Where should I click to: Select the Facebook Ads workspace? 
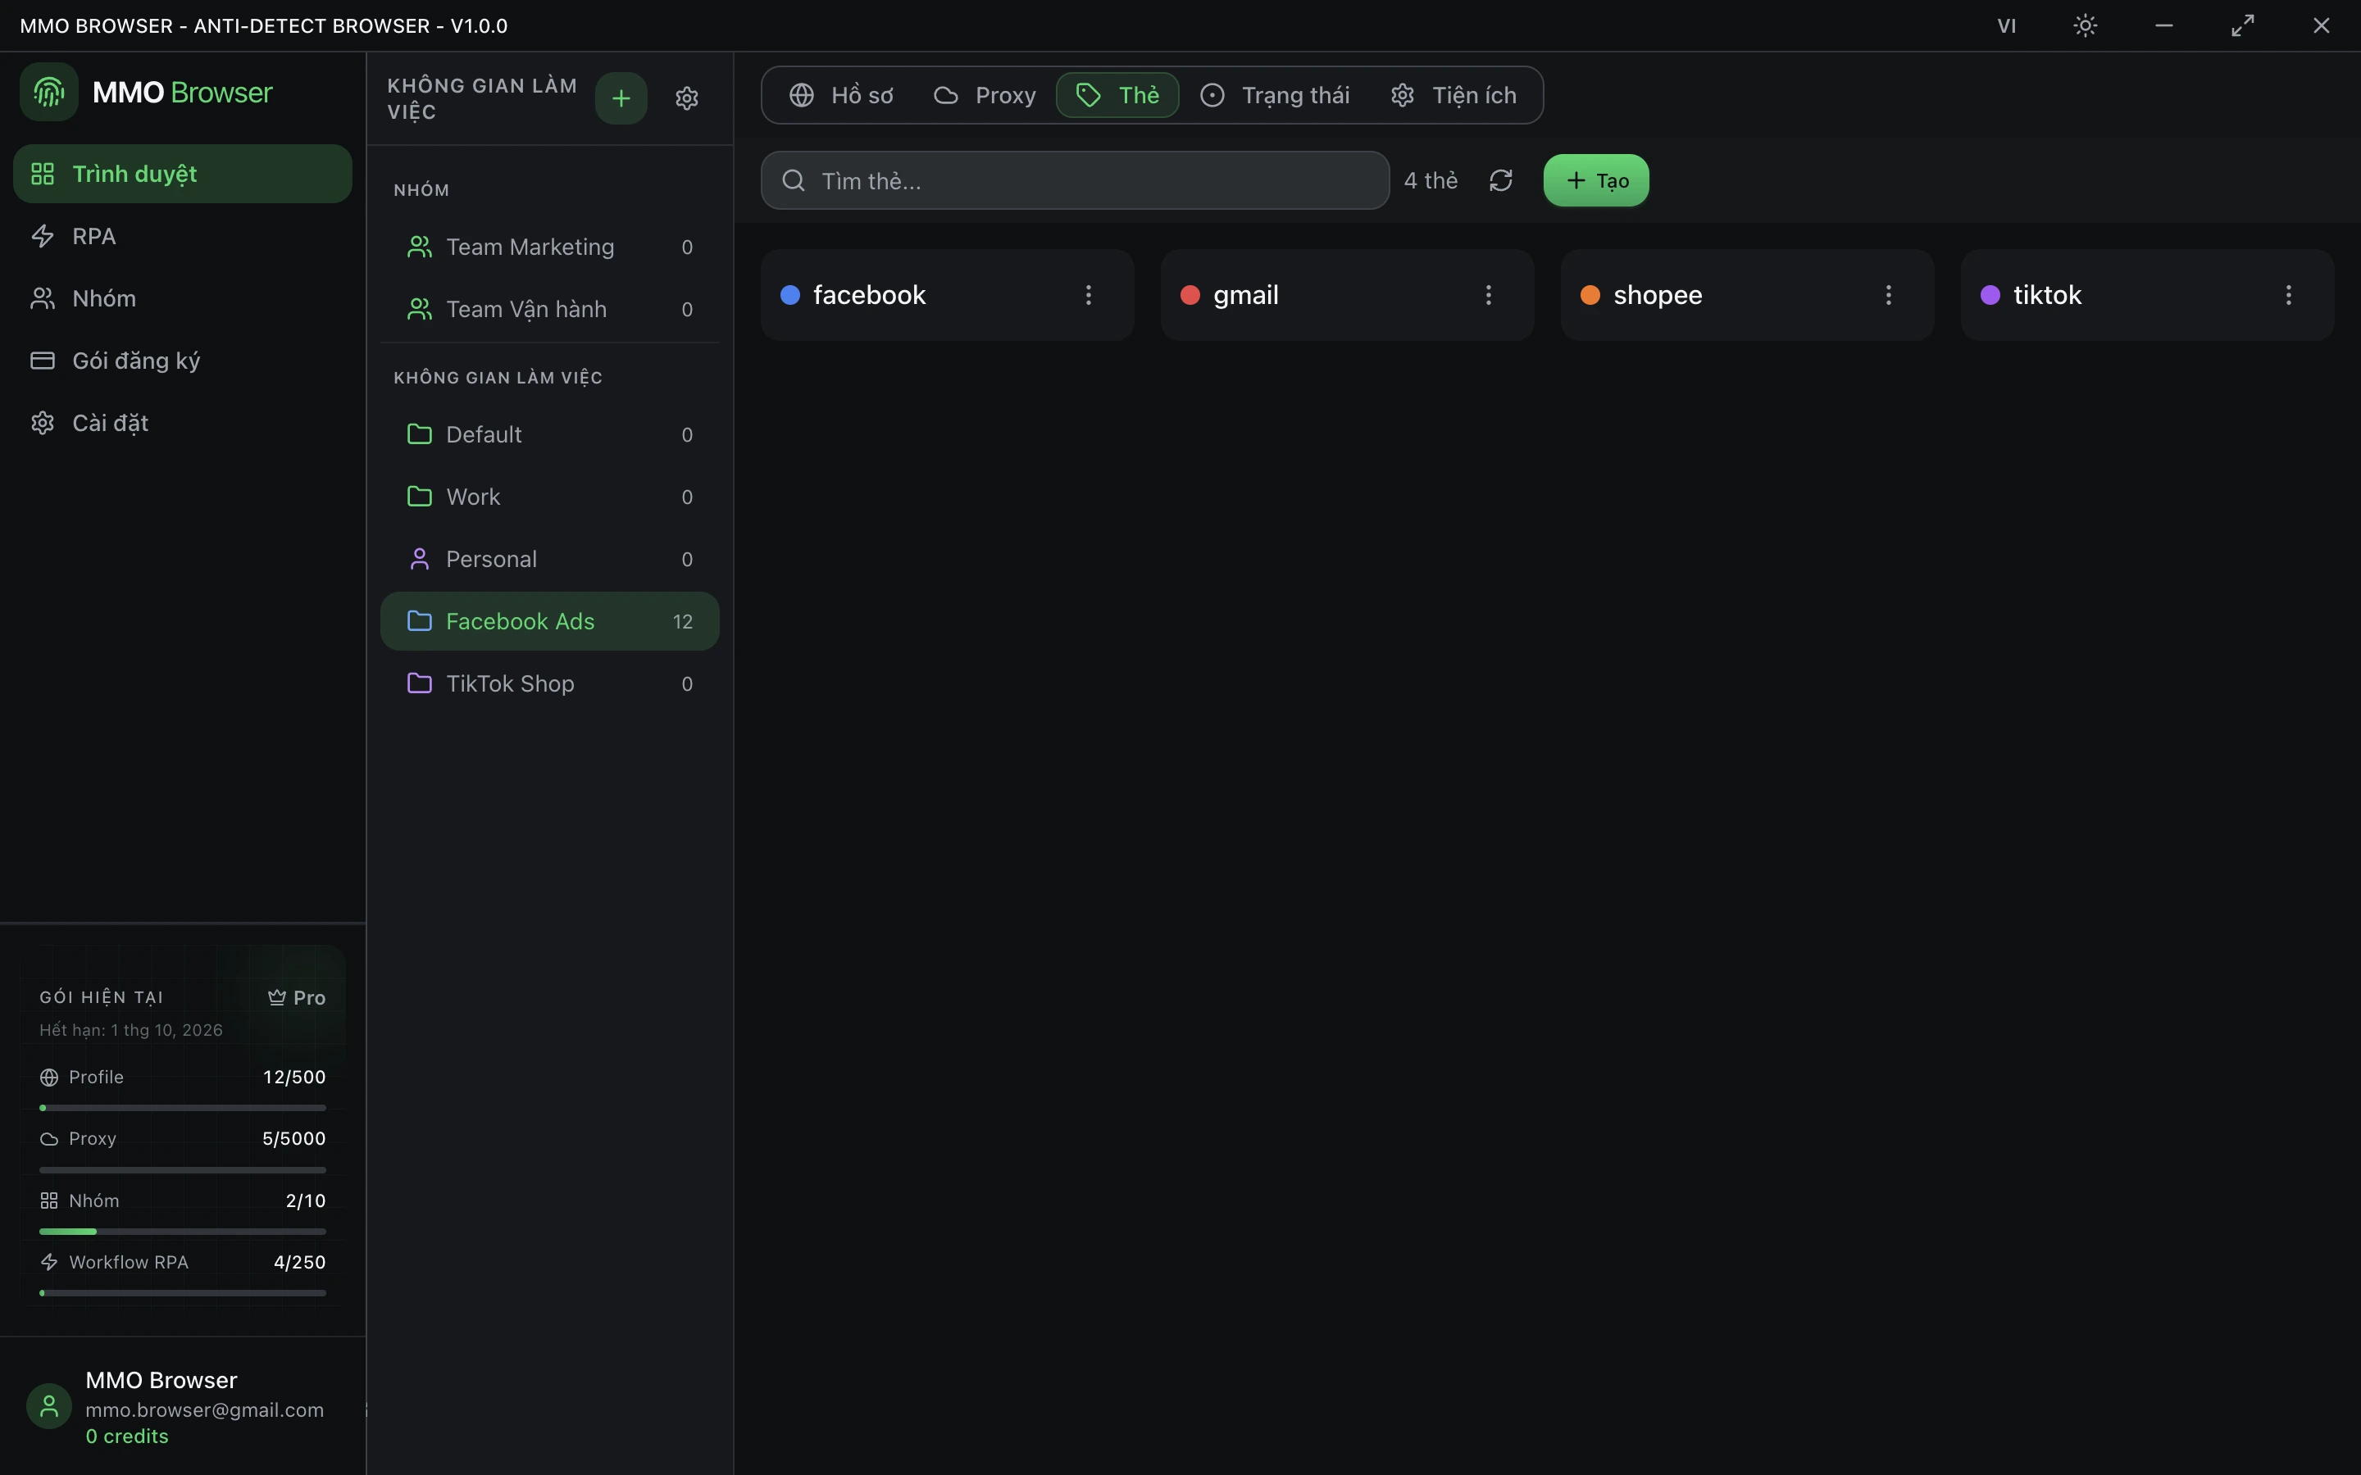click(x=549, y=621)
